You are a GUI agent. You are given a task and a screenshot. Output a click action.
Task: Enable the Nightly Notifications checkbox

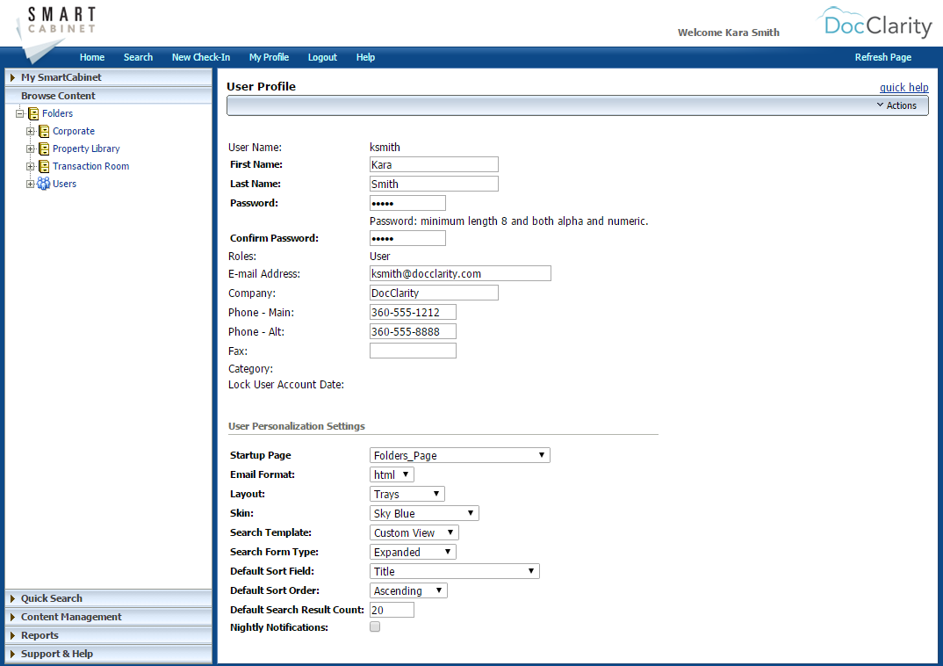pyautogui.click(x=375, y=626)
